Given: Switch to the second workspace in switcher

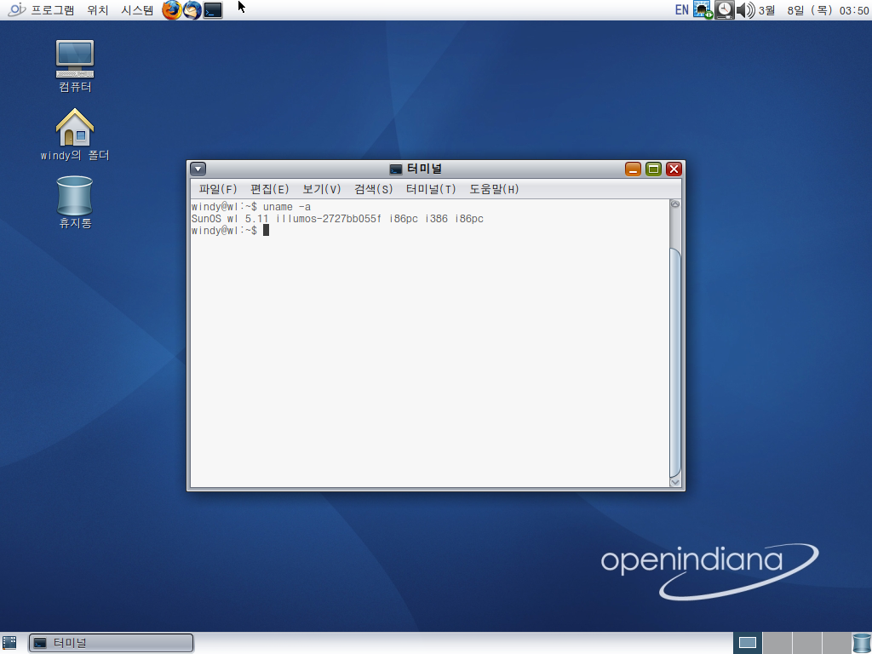Looking at the screenshot, I should [x=777, y=643].
